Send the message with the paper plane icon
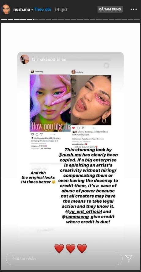 [x=129, y=258]
